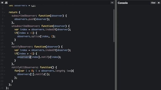Fold the for loop block
The height and width of the screenshot is (90, 161).
(5, 71)
